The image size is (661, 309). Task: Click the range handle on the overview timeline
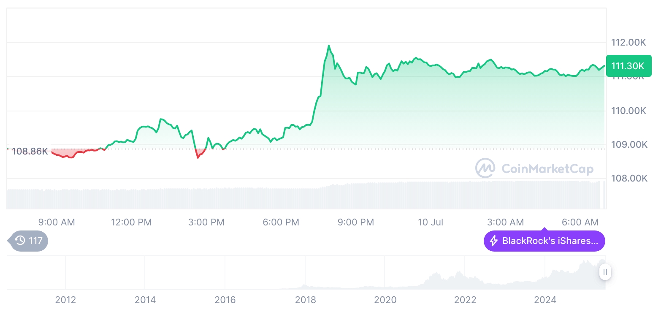coord(605,272)
